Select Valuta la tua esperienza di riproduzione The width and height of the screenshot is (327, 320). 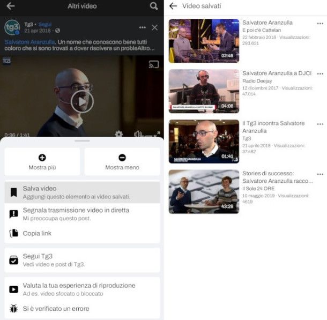click(82, 289)
